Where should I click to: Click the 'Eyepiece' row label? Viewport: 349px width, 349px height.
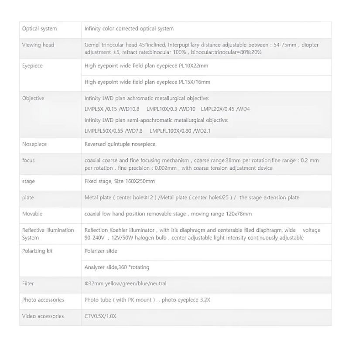pos(32,66)
